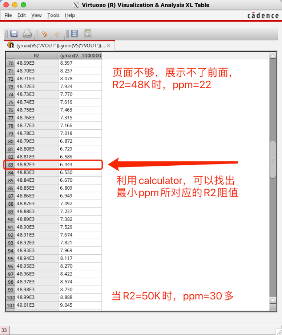Select row header 83

[x=11, y=165]
